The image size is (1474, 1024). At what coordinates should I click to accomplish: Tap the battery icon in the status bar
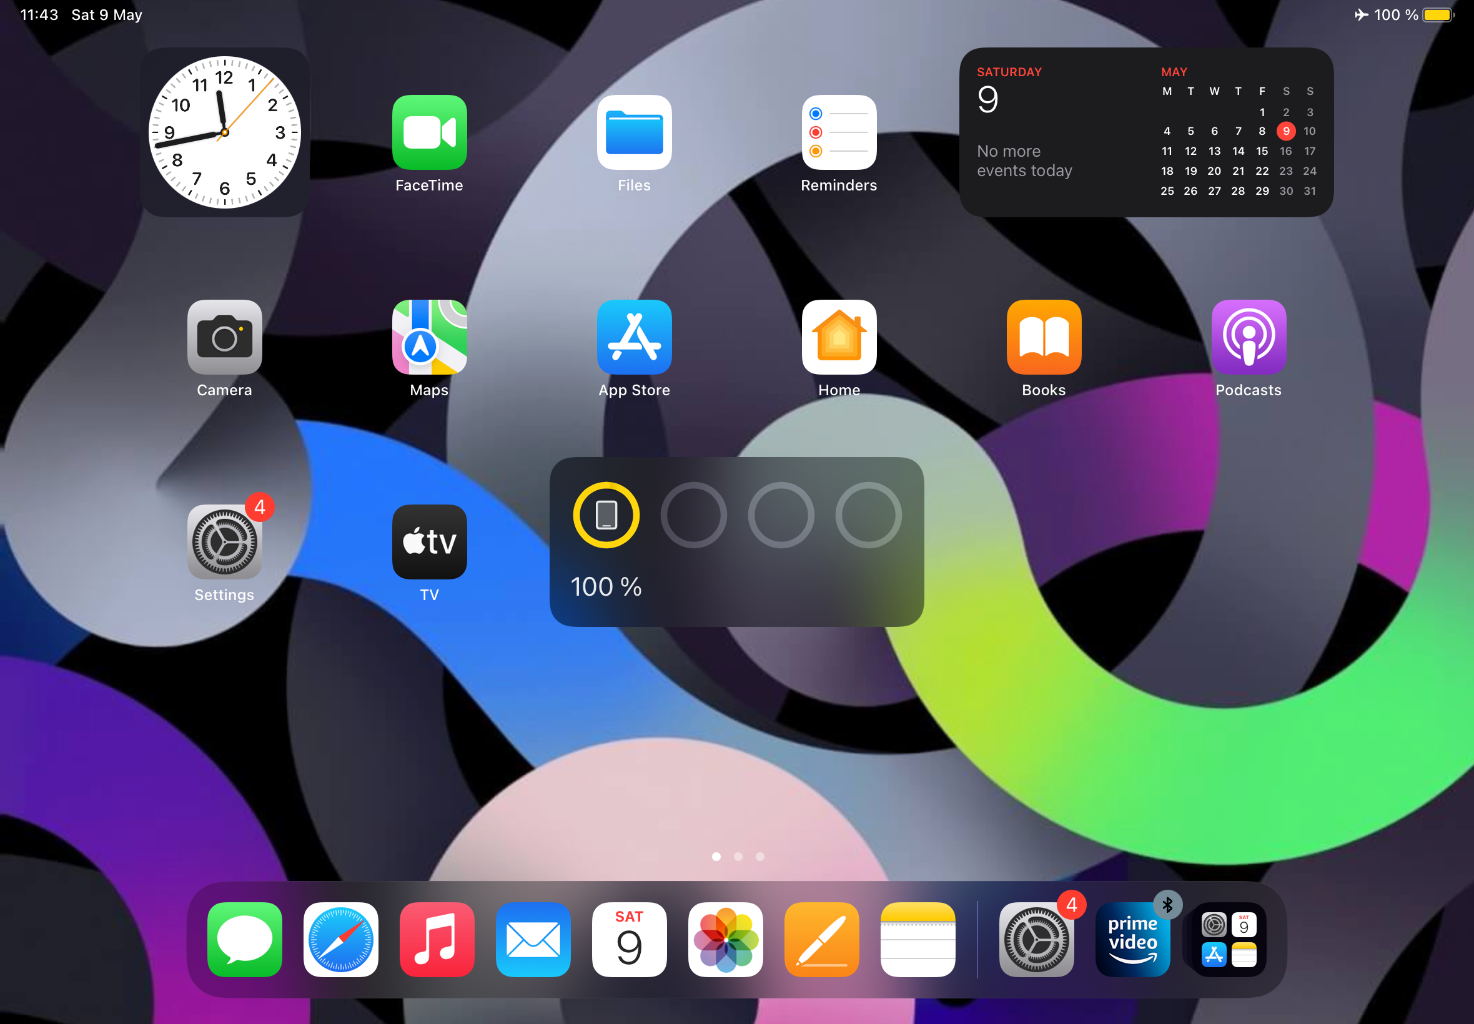pyautogui.click(x=1438, y=14)
